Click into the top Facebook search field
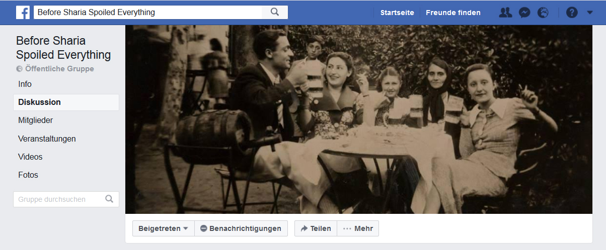 click(x=148, y=12)
